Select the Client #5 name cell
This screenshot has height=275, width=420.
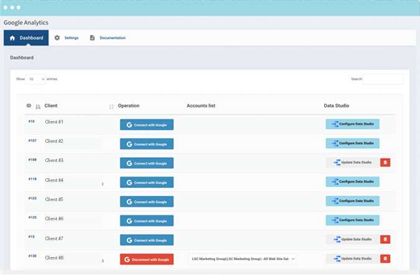(54, 199)
